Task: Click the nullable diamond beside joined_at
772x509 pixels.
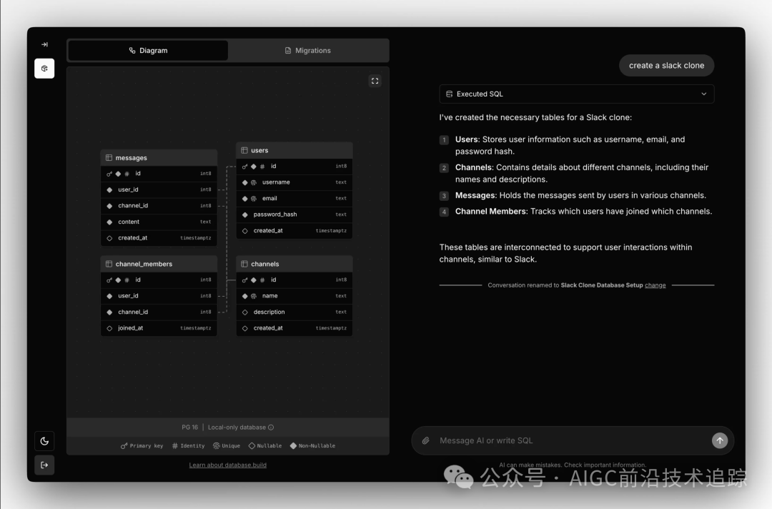Action: coord(109,328)
